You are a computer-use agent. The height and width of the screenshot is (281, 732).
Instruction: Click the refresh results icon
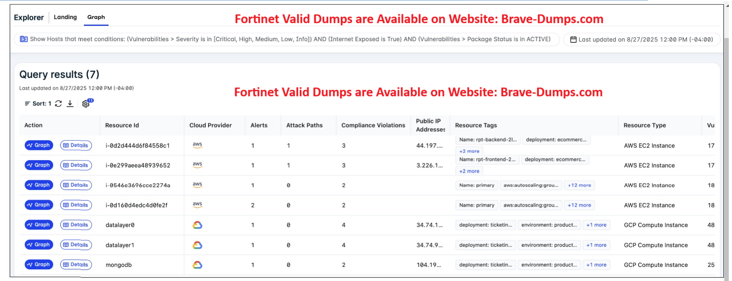58,104
